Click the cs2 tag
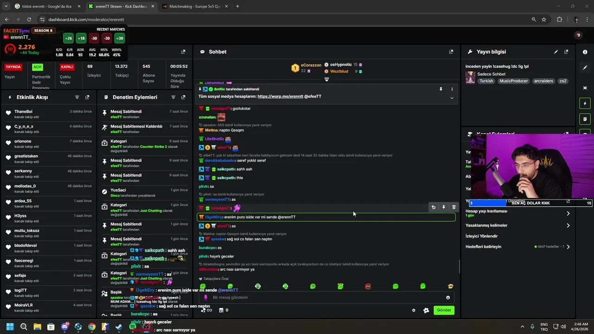This screenshot has width=594, height=334. (563, 81)
